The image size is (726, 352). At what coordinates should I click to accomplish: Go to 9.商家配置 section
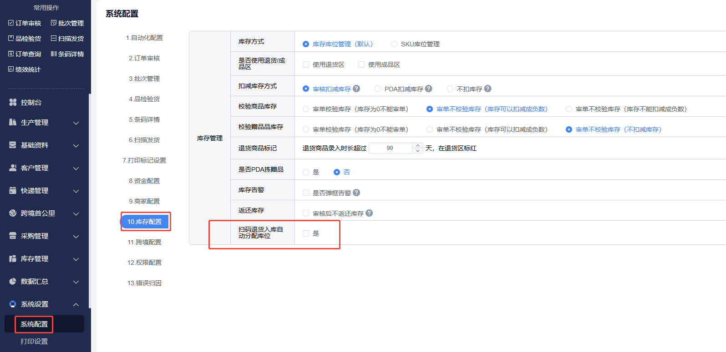coord(144,201)
